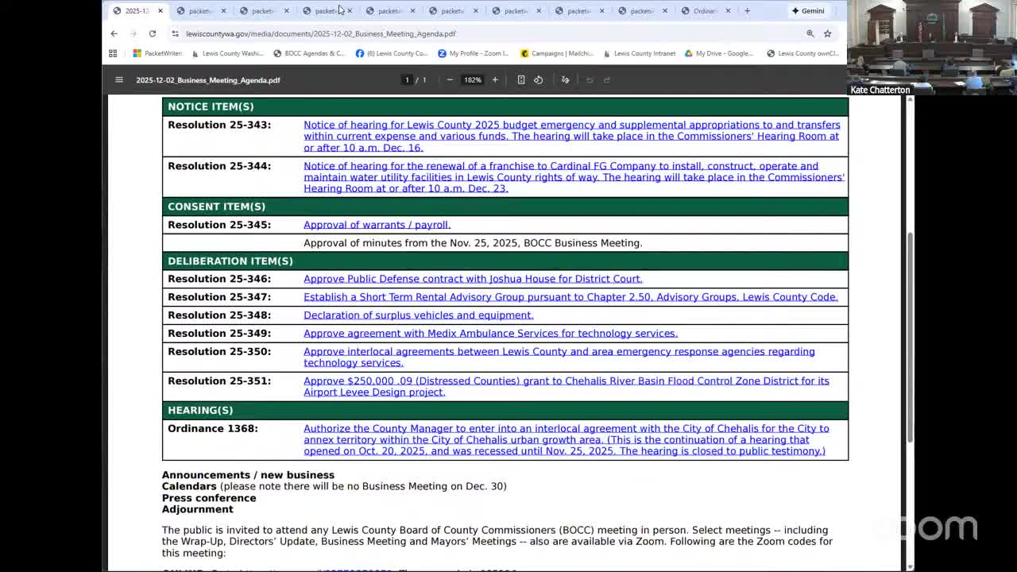This screenshot has width=1017, height=572.
Task: Open the Gemini button
Action: (807, 11)
